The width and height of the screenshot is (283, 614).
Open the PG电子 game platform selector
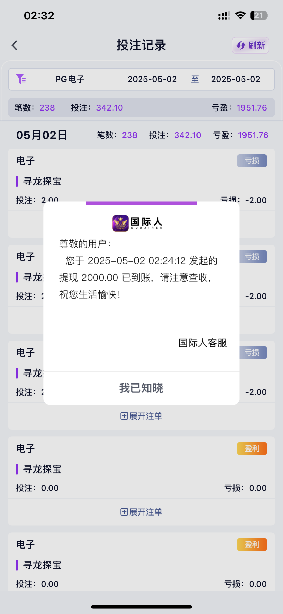pyautogui.click(x=70, y=79)
